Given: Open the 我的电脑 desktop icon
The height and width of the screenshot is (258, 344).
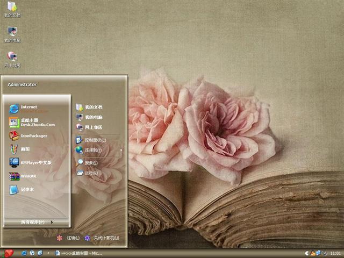Looking at the screenshot, I should pyautogui.click(x=12, y=34).
